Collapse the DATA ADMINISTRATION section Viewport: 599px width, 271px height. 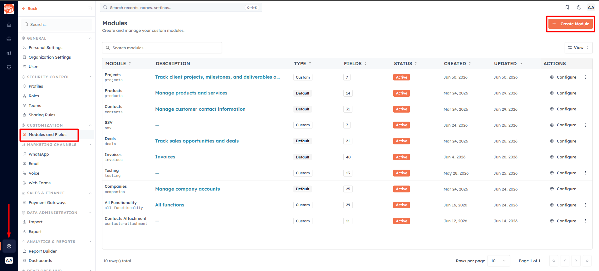tap(90, 213)
